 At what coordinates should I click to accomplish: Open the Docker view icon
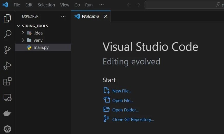coord(7,113)
